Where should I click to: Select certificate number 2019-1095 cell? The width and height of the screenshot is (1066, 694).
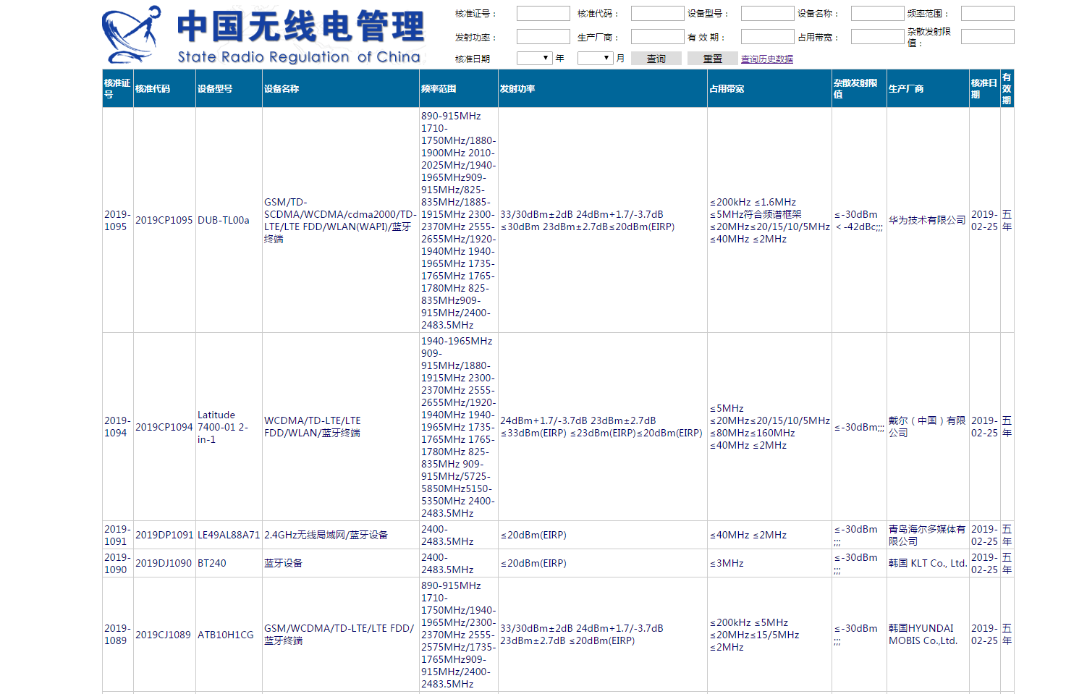[x=118, y=220]
